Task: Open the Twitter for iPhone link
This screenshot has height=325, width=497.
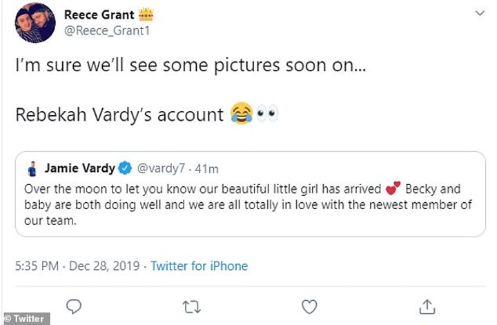Action: click(x=199, y=266)
